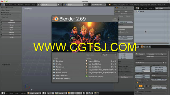Open the Render menu in the top header
Screen dimensions: 170x95
pos(20,5)
